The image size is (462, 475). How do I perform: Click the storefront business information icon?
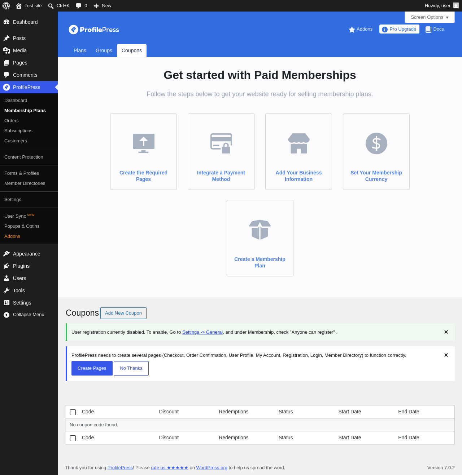[299, 143]
